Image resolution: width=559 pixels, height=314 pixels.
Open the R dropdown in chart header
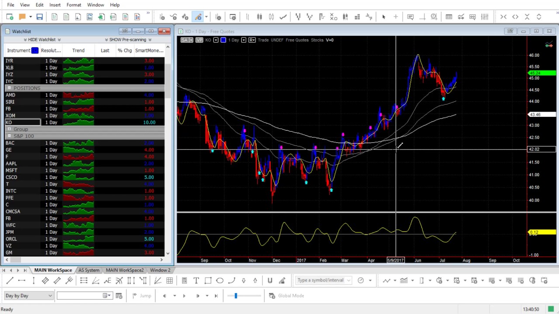(252, 40)
